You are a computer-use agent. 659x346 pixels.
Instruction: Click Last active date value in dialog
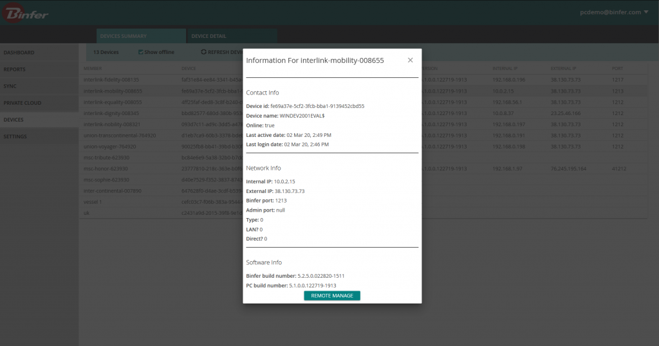(309, 135)
